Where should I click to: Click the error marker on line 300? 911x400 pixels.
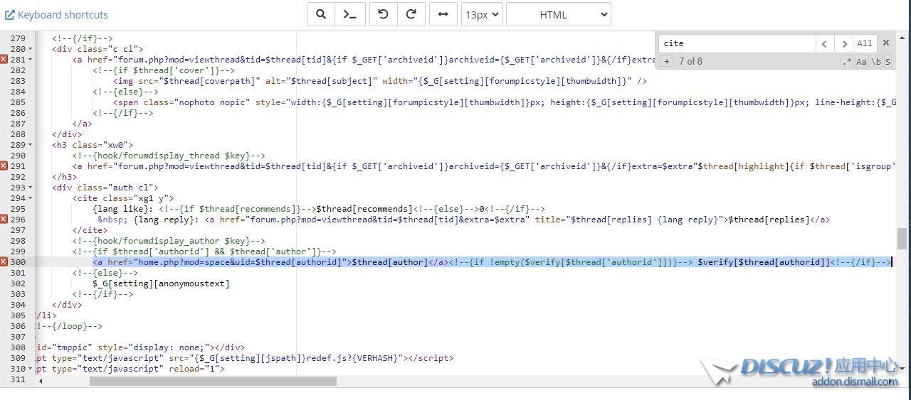point(4,262)
